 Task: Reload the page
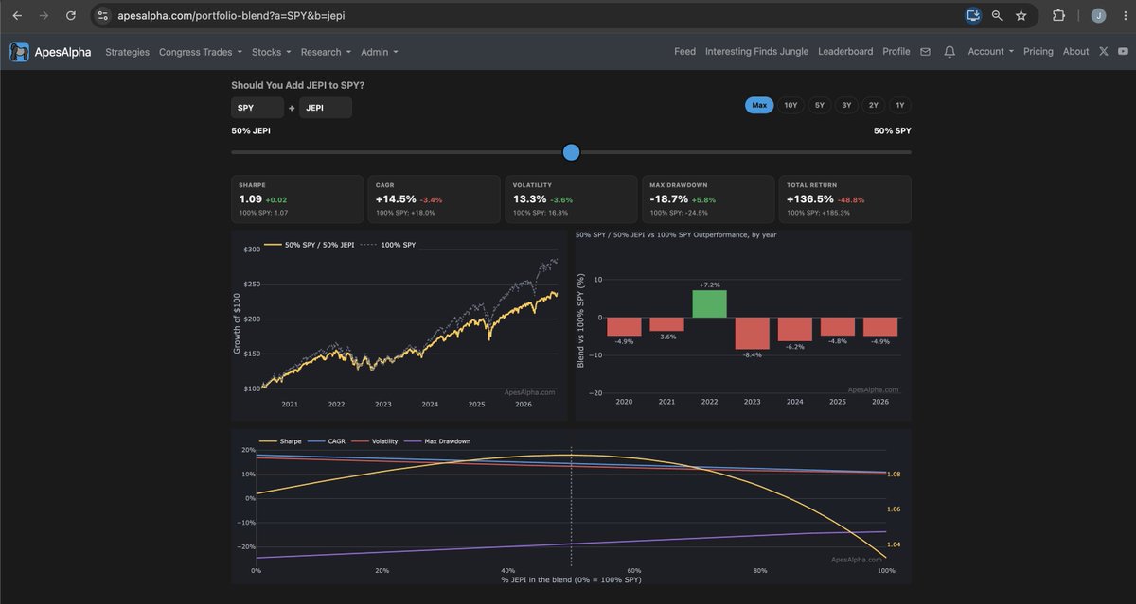70,15
